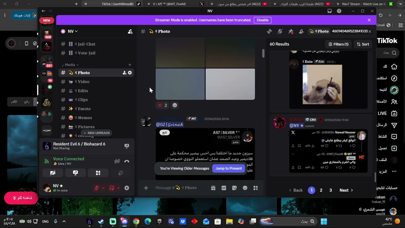405x228 pixels.
Task: Click Jump to Present button
Action: (229, 168)
